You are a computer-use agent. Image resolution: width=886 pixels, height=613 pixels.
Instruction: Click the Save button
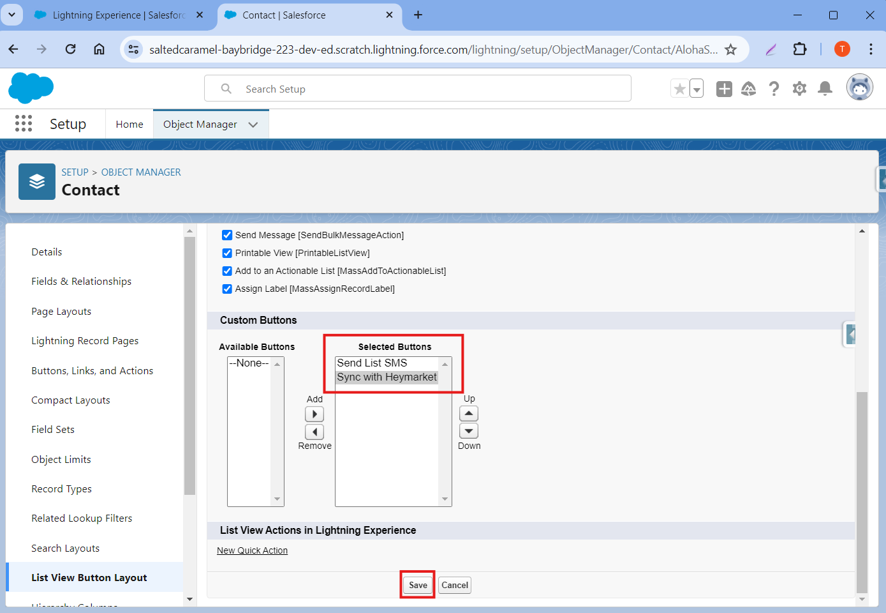[418, 585]
